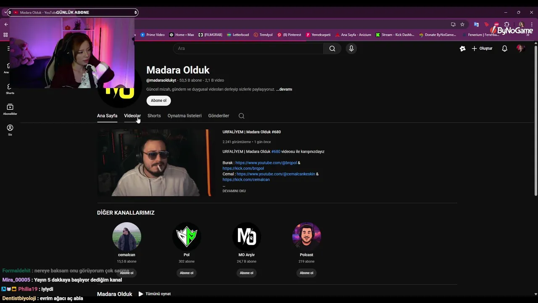Screen dimensions: 538x303
Task: Open the Oluştur create menu
Action: pos(482,48)
